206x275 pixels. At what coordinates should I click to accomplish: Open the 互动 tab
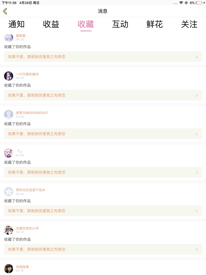pos(120,24)
